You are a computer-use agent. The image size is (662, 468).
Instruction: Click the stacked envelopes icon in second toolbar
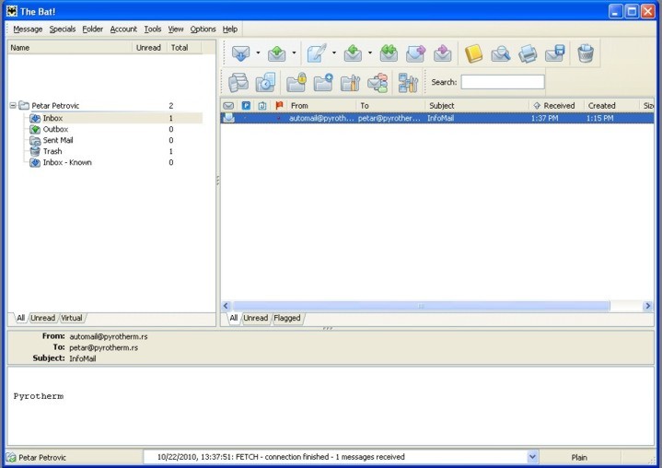(238, 82)
